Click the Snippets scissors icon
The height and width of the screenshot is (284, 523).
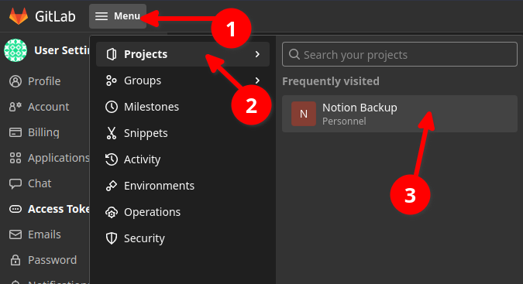[112, 133]
